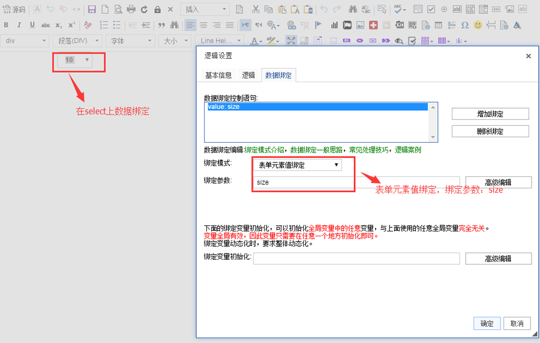
Task: Click the save icon in the toolbar
Action: pos(92,10)
